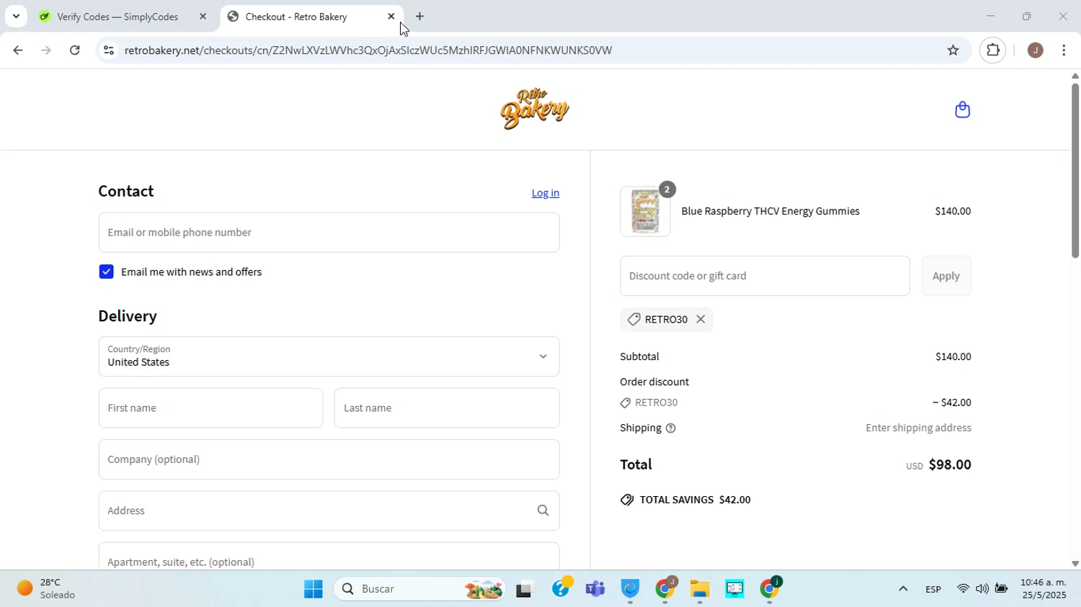Click into the Address field
Screen dimensions: 1081x607
[x=329, y=511]
